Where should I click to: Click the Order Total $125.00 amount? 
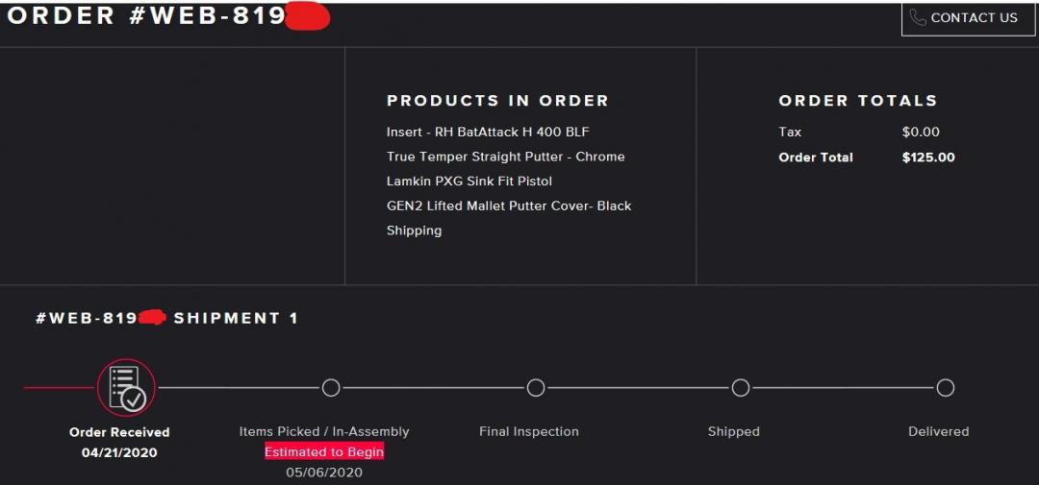(928, 158)
